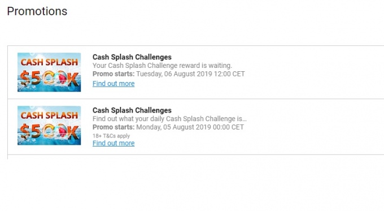Click the beach ball in the first banner

coord(62,77)
